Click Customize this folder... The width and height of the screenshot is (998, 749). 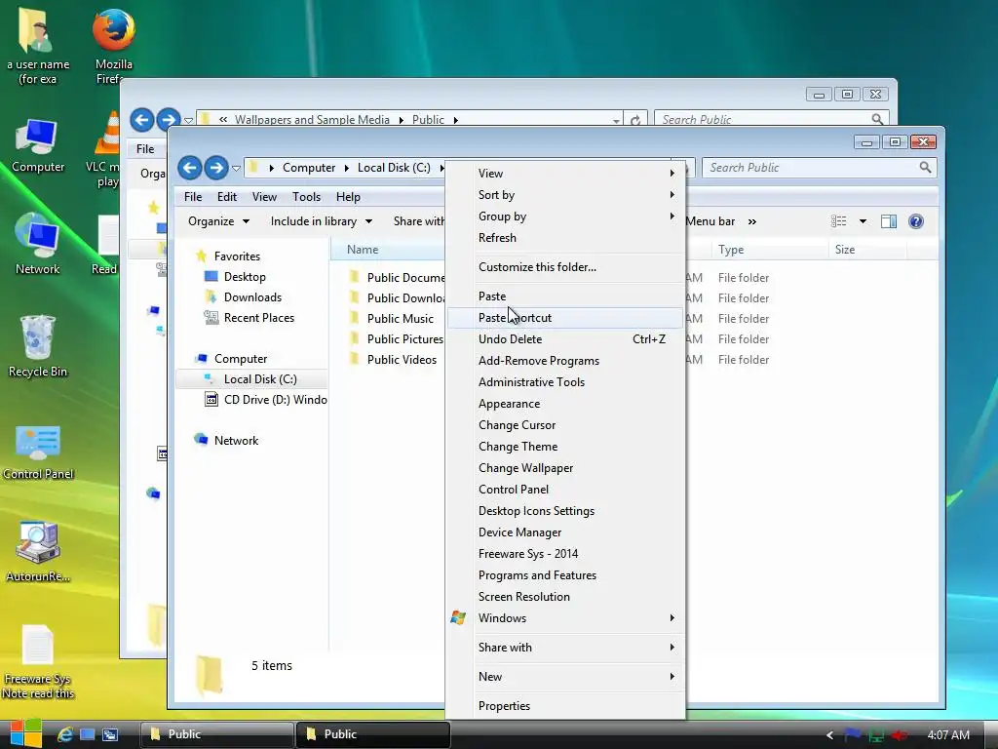pos(565,267)
